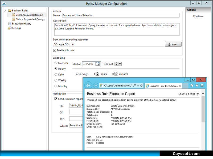Image resolution: width=213 pixels, height=159 pixels.
Task: Click the Business Rules folder icon
Action: coord(10,11)
